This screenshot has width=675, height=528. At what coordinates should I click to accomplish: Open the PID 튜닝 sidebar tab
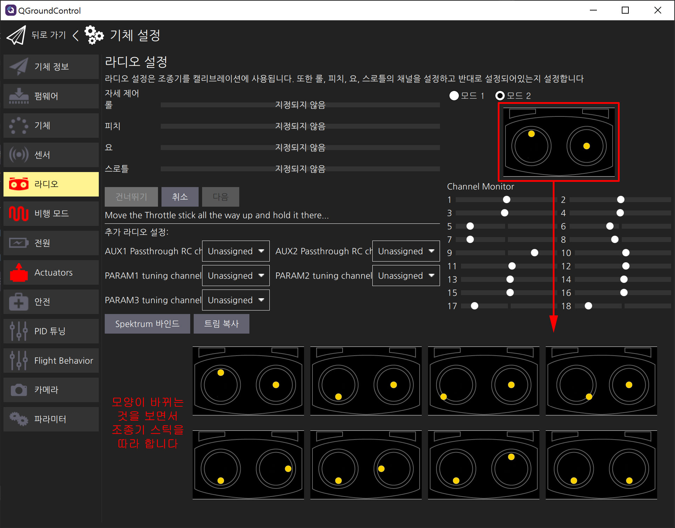(x=51, y=331)
